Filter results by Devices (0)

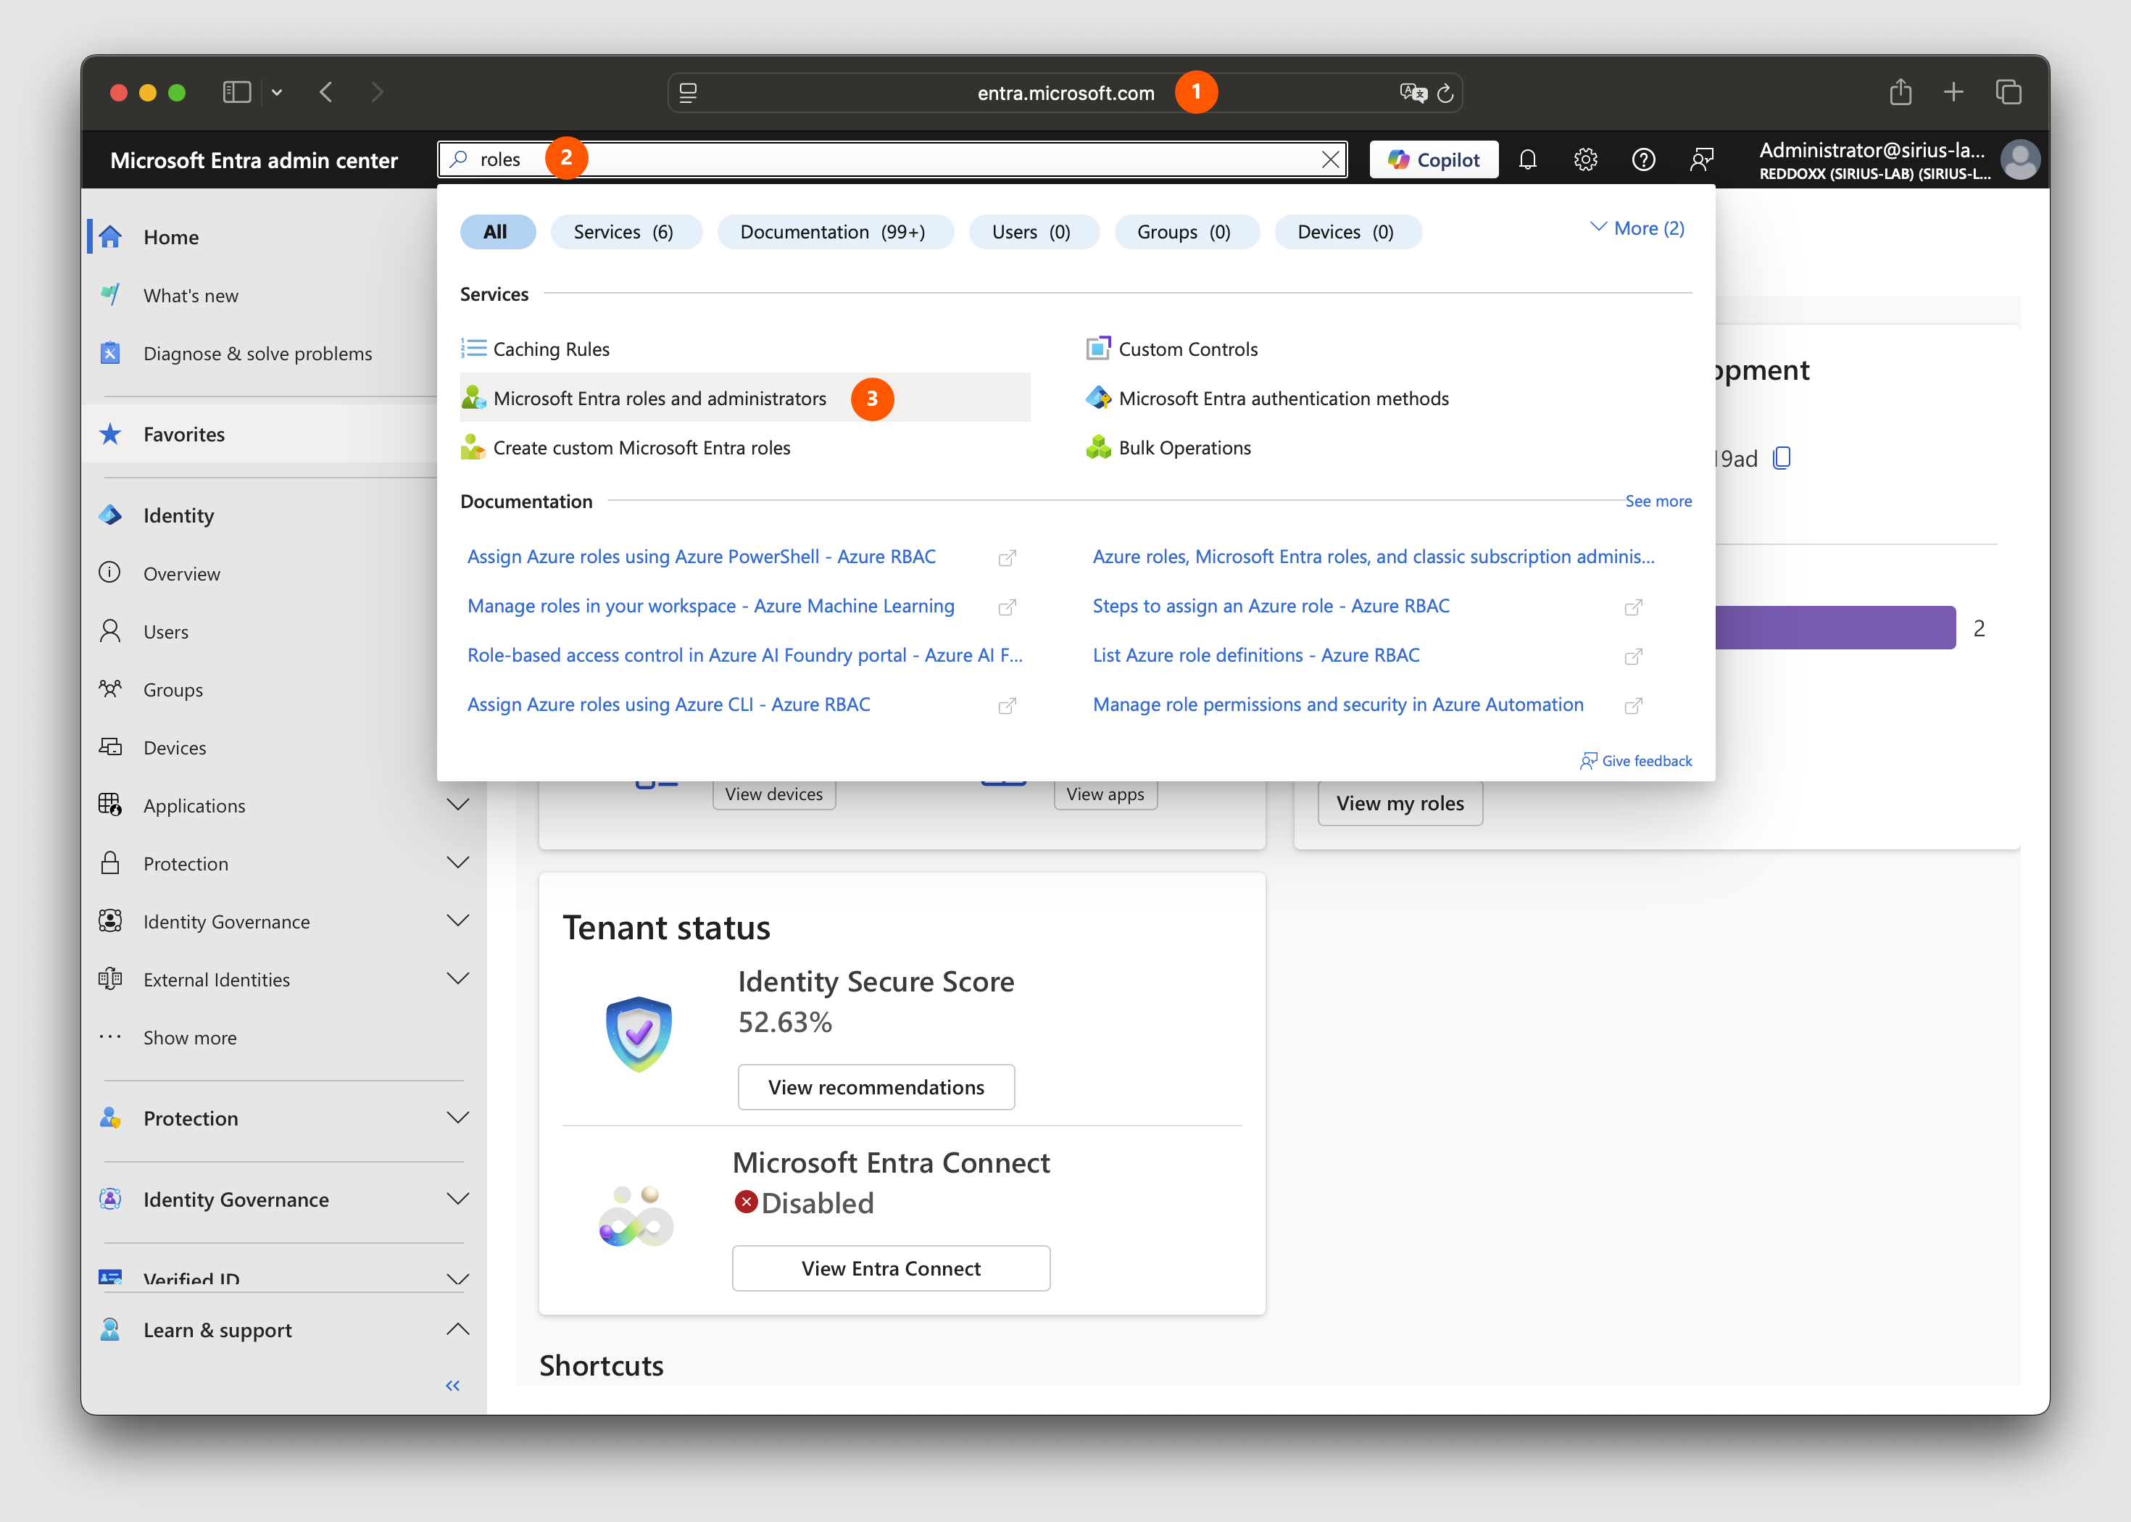1347,231
